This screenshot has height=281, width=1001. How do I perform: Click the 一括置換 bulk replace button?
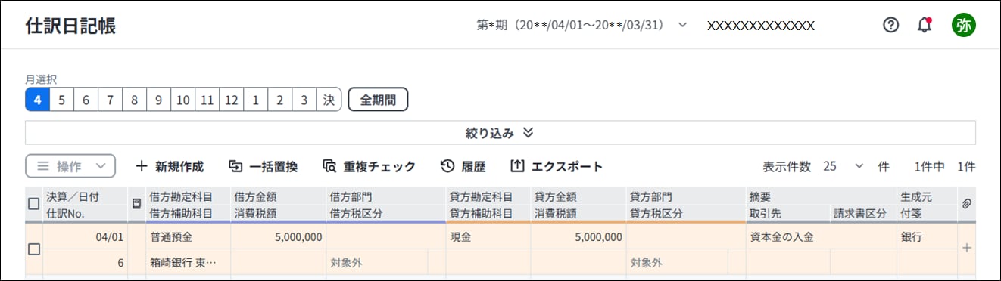tap(264, 166)
